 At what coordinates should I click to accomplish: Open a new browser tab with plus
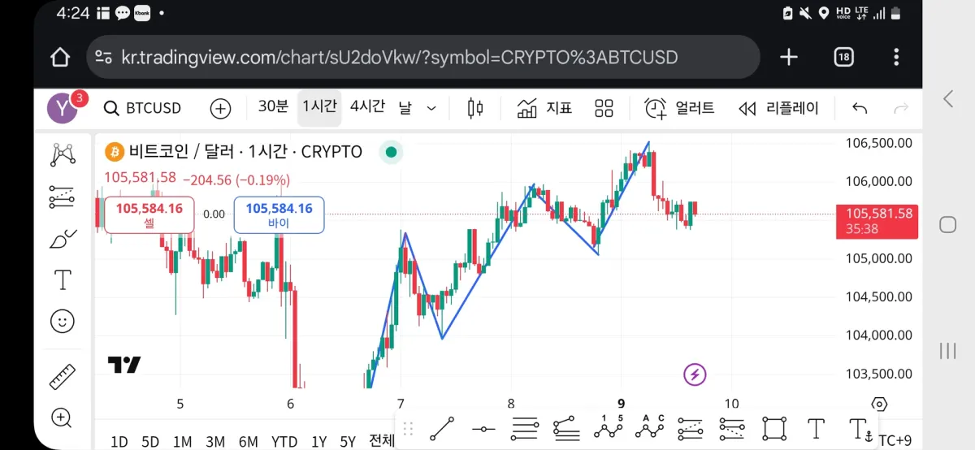[x=789, y=57]
